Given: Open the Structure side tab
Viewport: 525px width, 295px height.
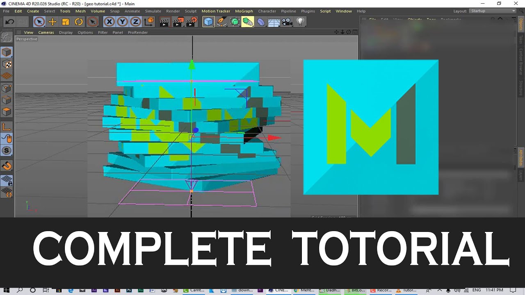Looking at the screenshot, I should click(x=521, y=88).
